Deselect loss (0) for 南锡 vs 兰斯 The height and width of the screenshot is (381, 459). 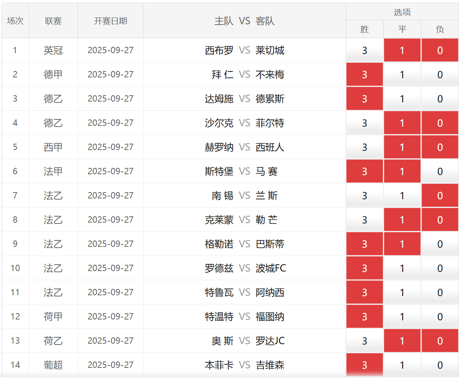pos(440,196)
